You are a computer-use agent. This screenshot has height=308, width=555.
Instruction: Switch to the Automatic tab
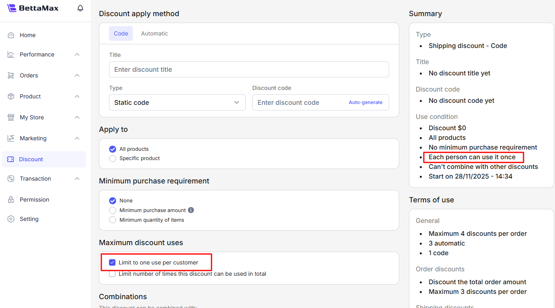pyautogui.click(x=155, y=33)
